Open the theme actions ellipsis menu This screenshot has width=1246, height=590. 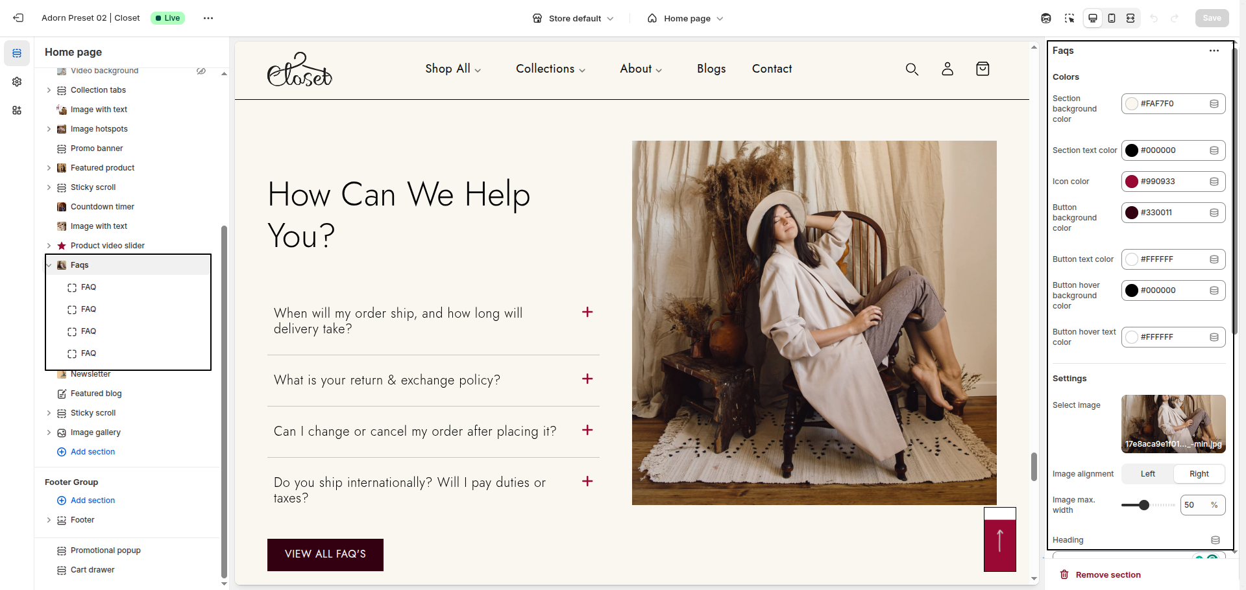point(208,18)
